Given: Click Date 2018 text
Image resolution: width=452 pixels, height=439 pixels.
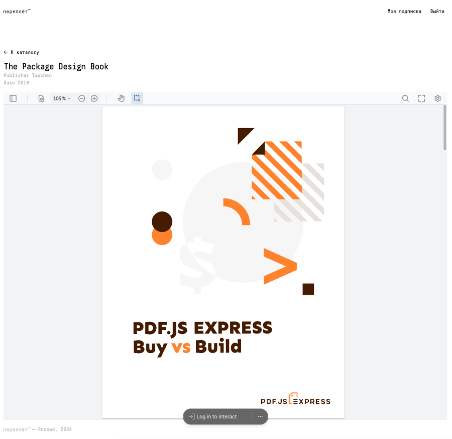Looking at the screenshot, I should coord(16,83).
